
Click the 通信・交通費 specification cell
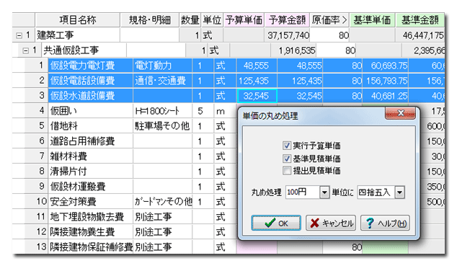point(163,81)
